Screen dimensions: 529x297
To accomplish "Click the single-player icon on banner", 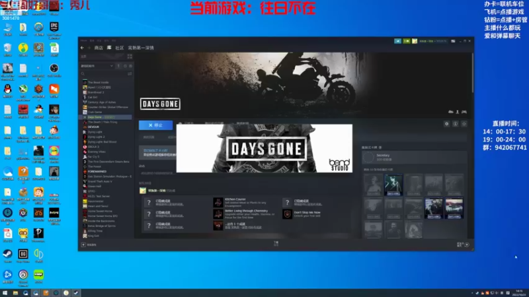I will click(x=458, y=112).
